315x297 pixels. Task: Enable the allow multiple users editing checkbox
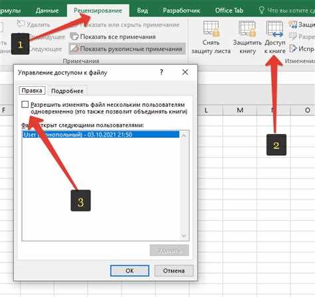[x=25, y=104]
